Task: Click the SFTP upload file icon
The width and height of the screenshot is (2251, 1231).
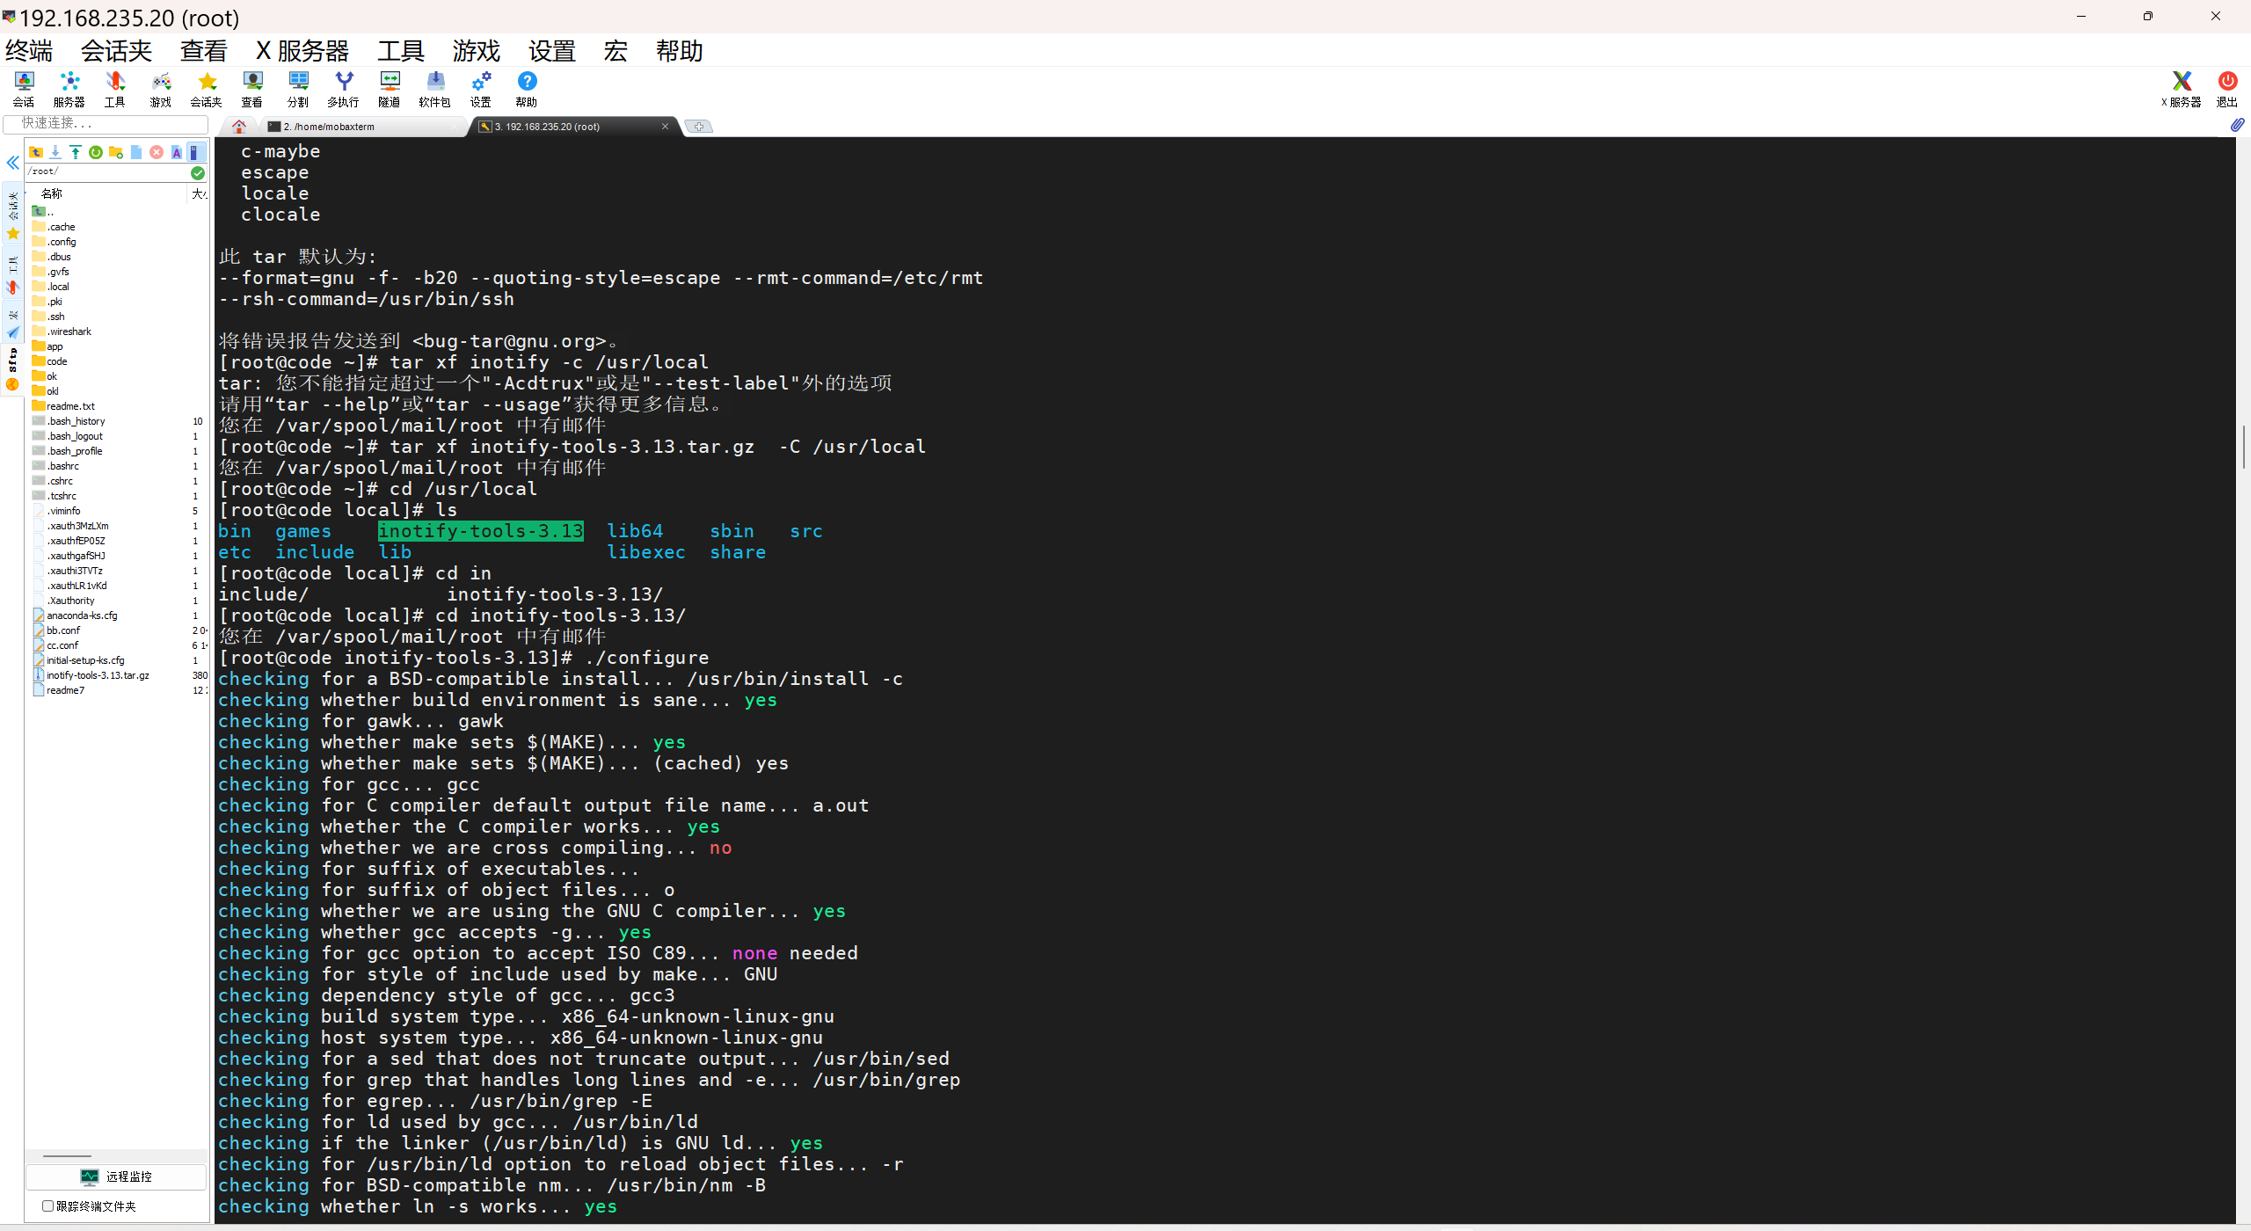Action: pyautogui.click(x=76, y=152)
